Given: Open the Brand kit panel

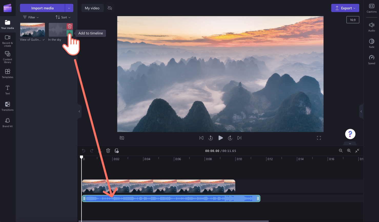Looking at the screenshot, I should pyautogui.click(x=8, y=123).
